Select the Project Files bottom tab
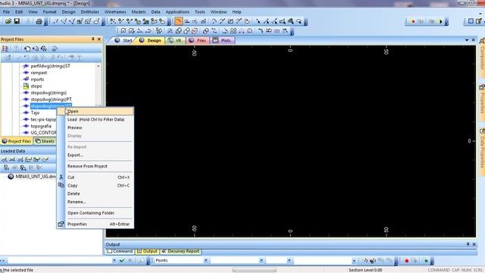This screenshot has width=485, height=273. tap(17, 141)
